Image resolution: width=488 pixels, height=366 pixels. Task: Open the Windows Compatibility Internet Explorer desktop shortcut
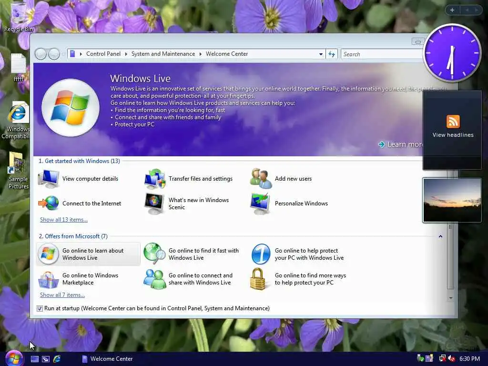(x=17, y=120)
